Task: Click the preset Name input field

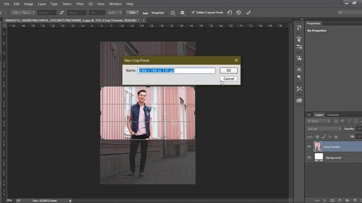Action: [x=176, y=70]
